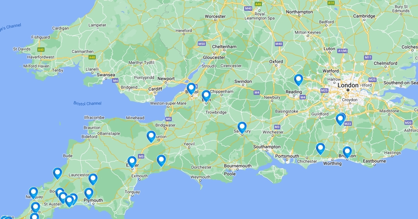The width and height of the screenshot is (418, 219).
Task: Select the pin just above Plymouth
Action: pyautogui.click(x=89, y=194)
